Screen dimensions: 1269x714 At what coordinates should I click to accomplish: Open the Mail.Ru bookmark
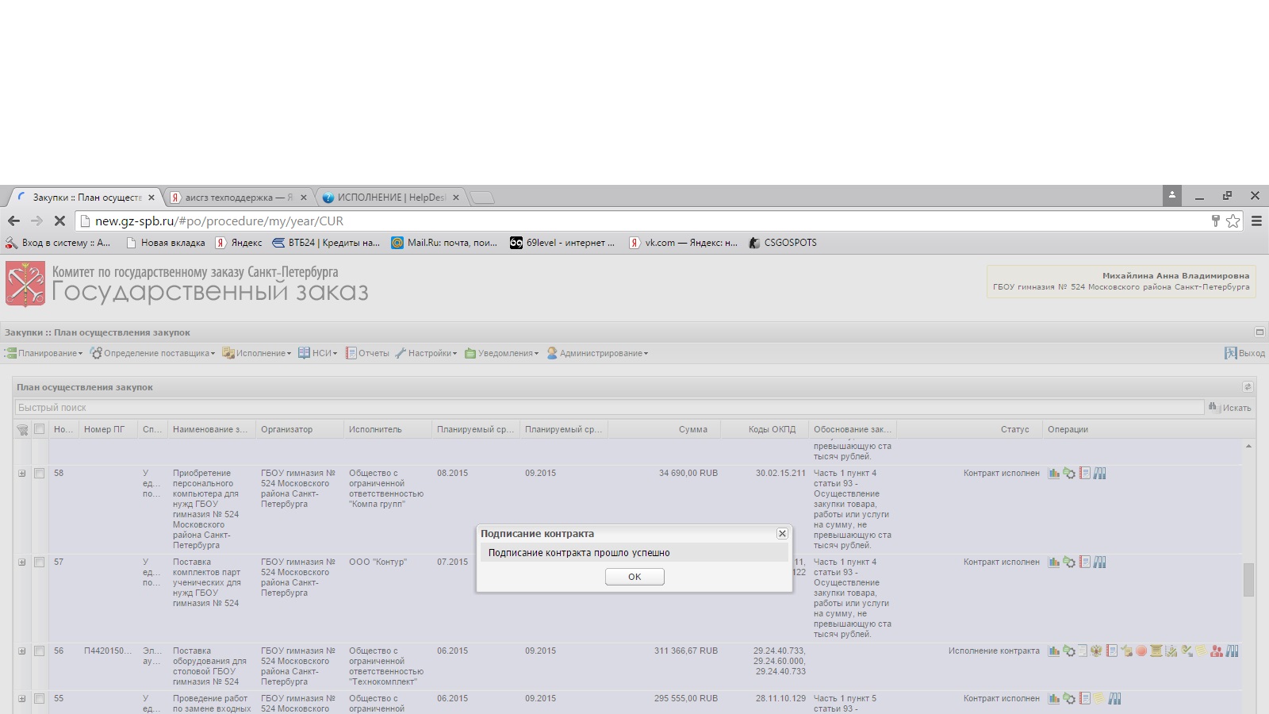click(444, 243)
